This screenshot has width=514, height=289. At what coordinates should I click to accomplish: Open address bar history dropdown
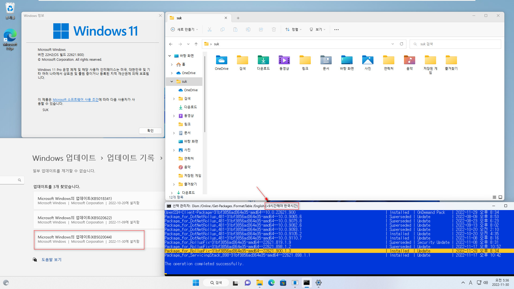[392, 44]
